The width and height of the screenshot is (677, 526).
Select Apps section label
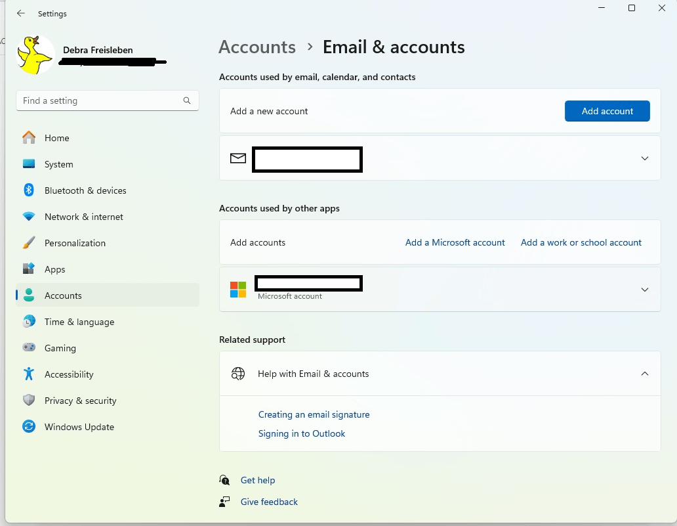pyautogui.click(x=55, y=269)
